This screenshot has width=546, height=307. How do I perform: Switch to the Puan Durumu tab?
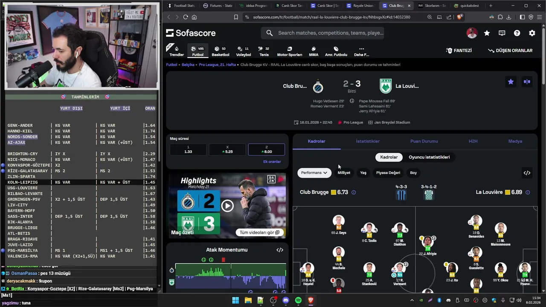coord(424,141)
